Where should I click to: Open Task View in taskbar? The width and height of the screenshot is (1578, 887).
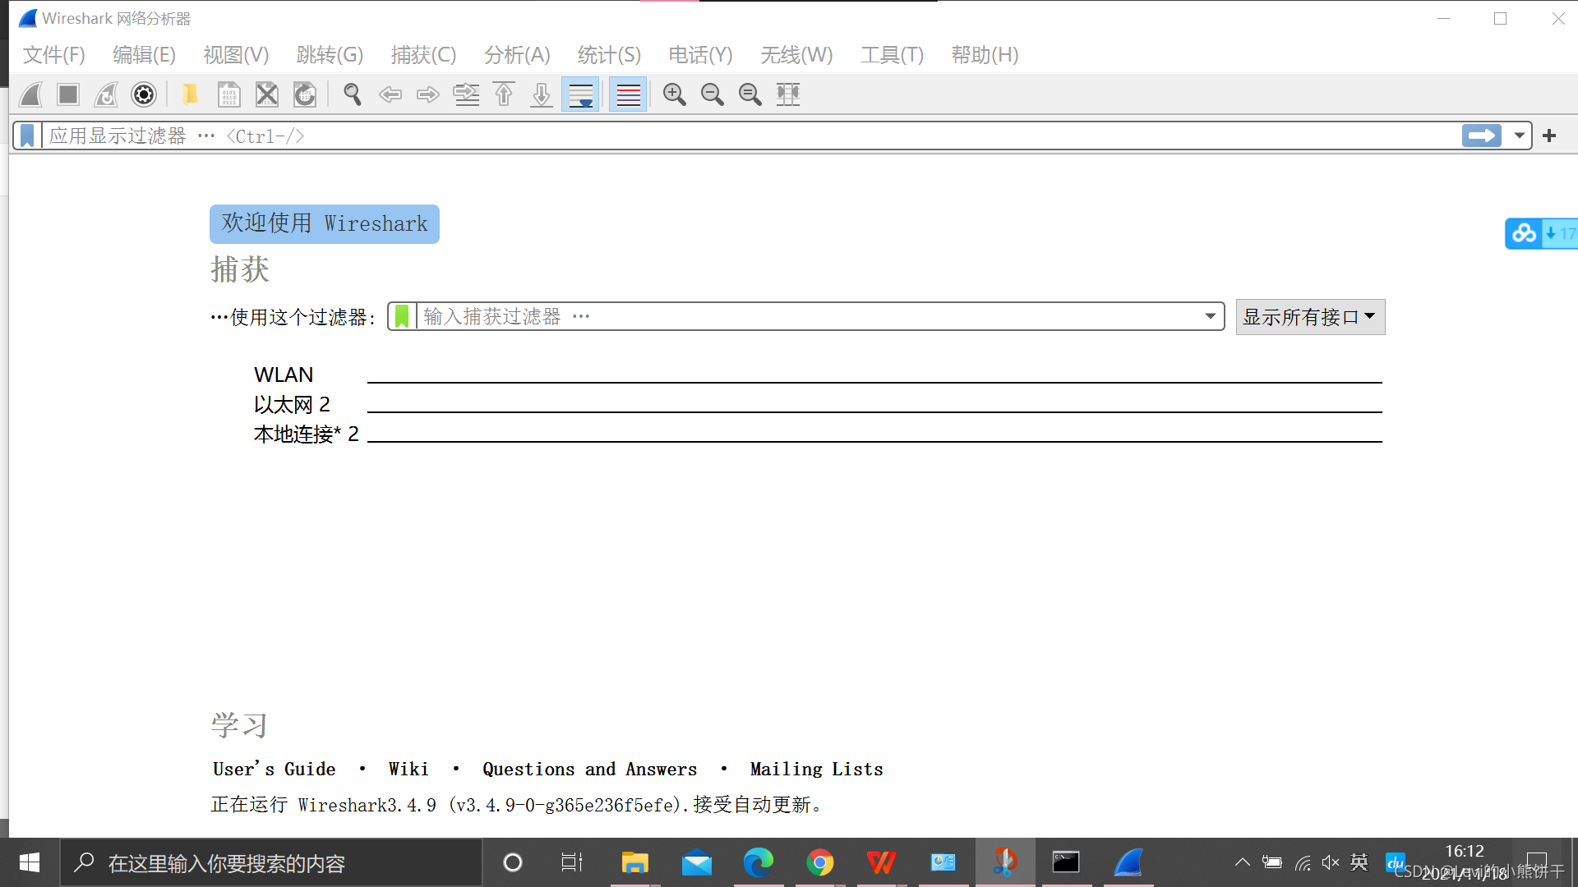pos(572,862)
